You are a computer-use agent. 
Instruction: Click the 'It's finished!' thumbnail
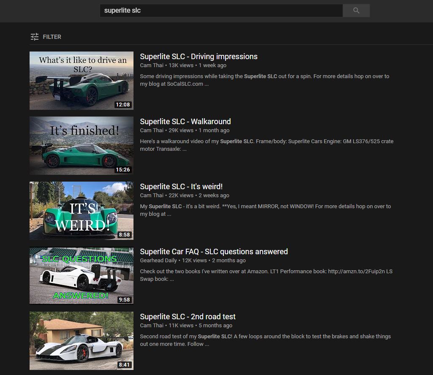coord(82,146)
